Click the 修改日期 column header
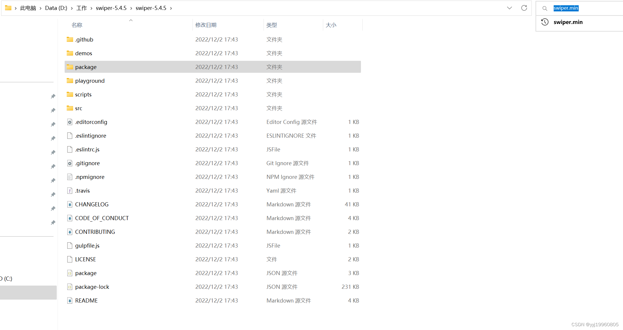Image resolution: width=623 pixels, height=330 pixels. (x=206, y=25)
